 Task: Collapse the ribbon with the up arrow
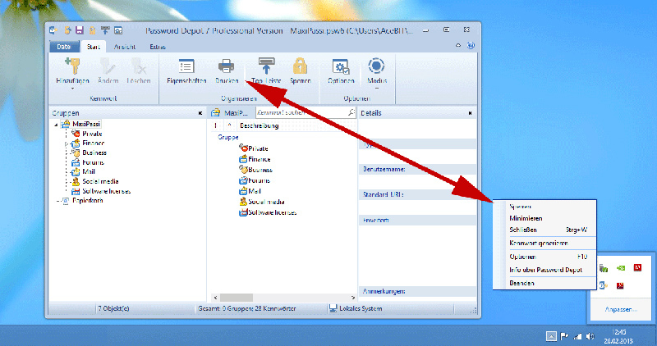(x=458, y=45)
